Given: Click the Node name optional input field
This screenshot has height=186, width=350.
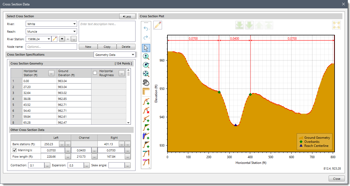Looking at the screenshot, I should [x=51, y=47].
